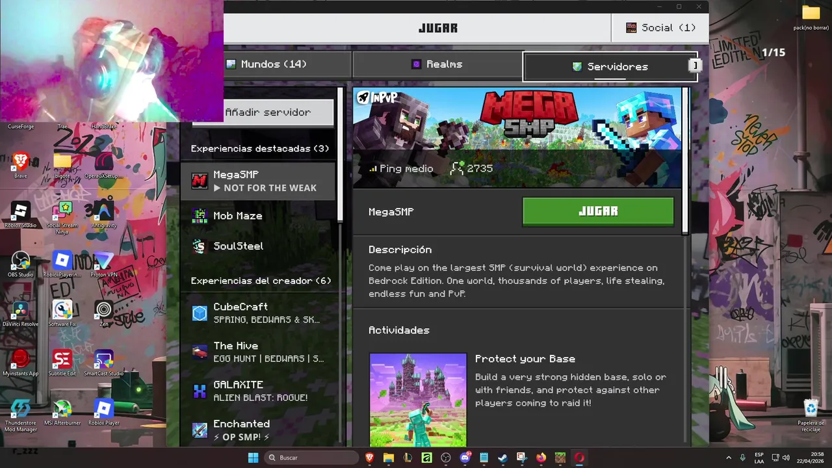832x468 pixels.
Task: Select the MegaSMP server icon in list
Action: [200, 181]
